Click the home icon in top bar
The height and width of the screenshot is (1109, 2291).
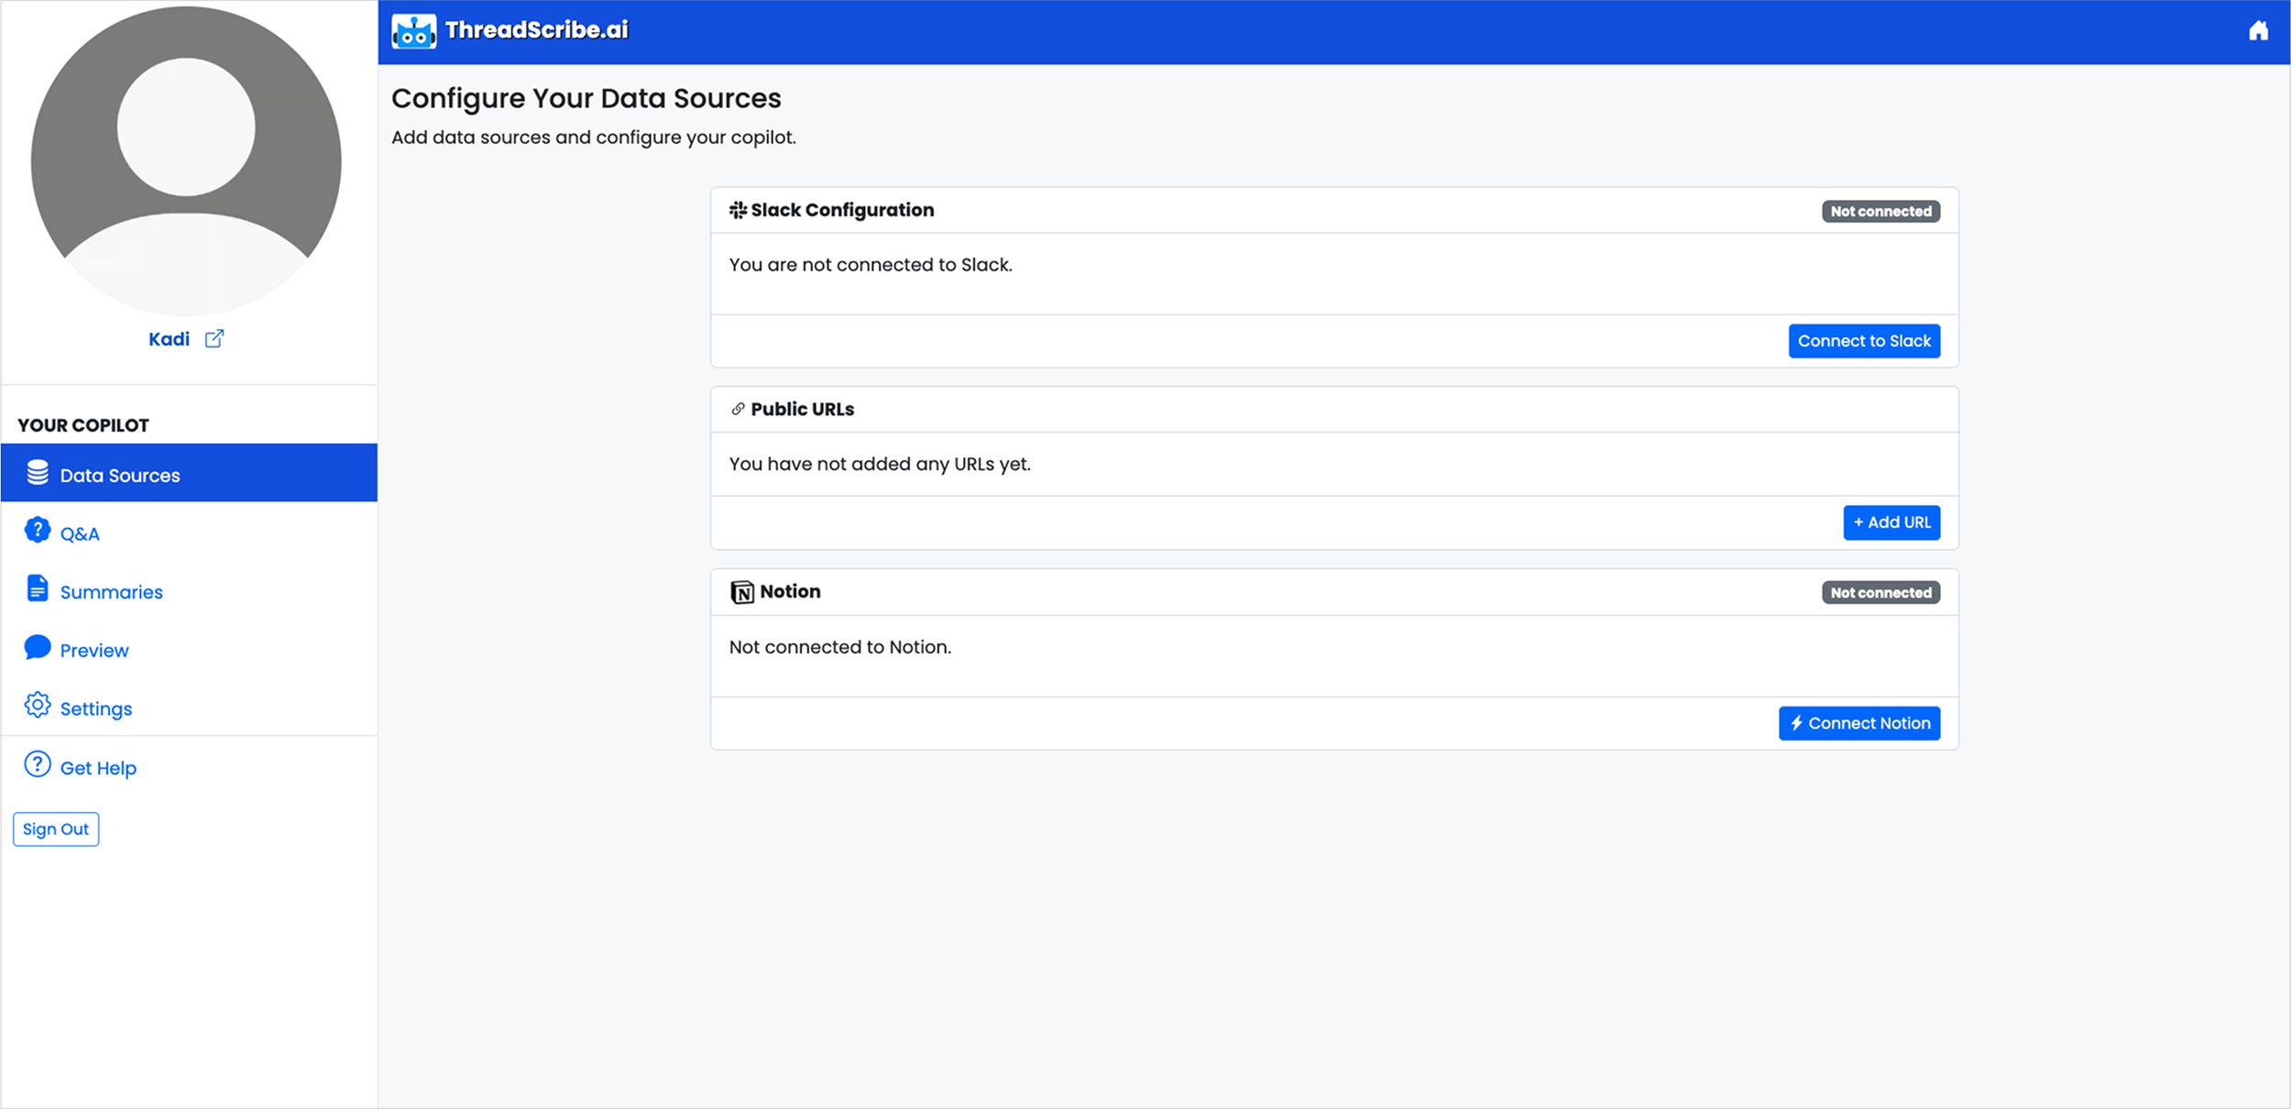click(2258, 31)
